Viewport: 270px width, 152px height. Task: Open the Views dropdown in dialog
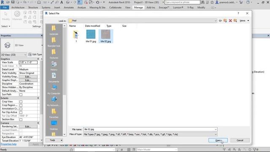[x=244, y=21]
